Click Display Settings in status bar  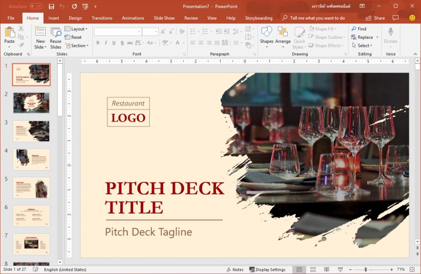click(267, 269)
